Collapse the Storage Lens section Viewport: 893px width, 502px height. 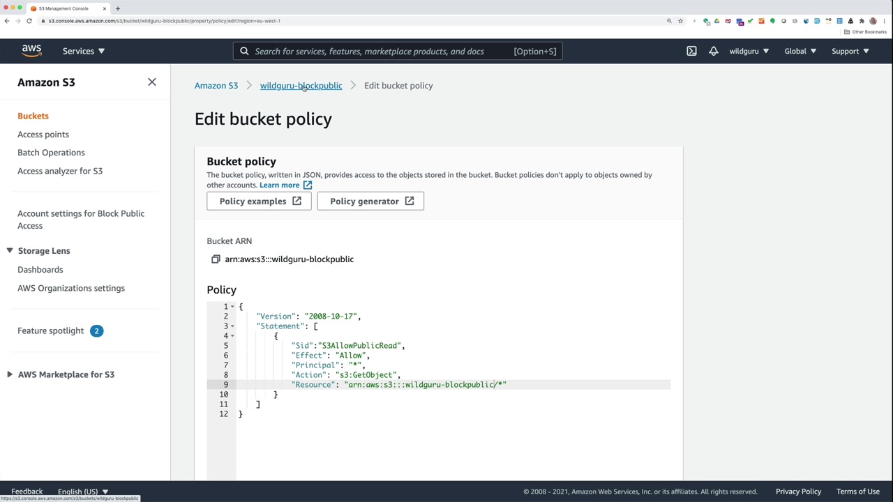10,251
